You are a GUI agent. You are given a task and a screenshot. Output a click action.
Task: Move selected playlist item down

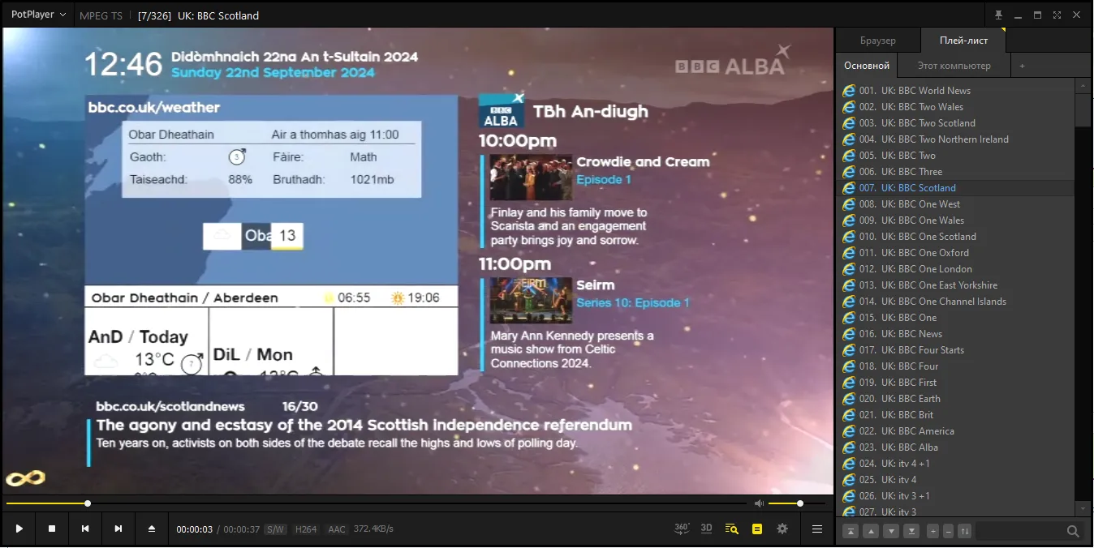pos(891,531)
